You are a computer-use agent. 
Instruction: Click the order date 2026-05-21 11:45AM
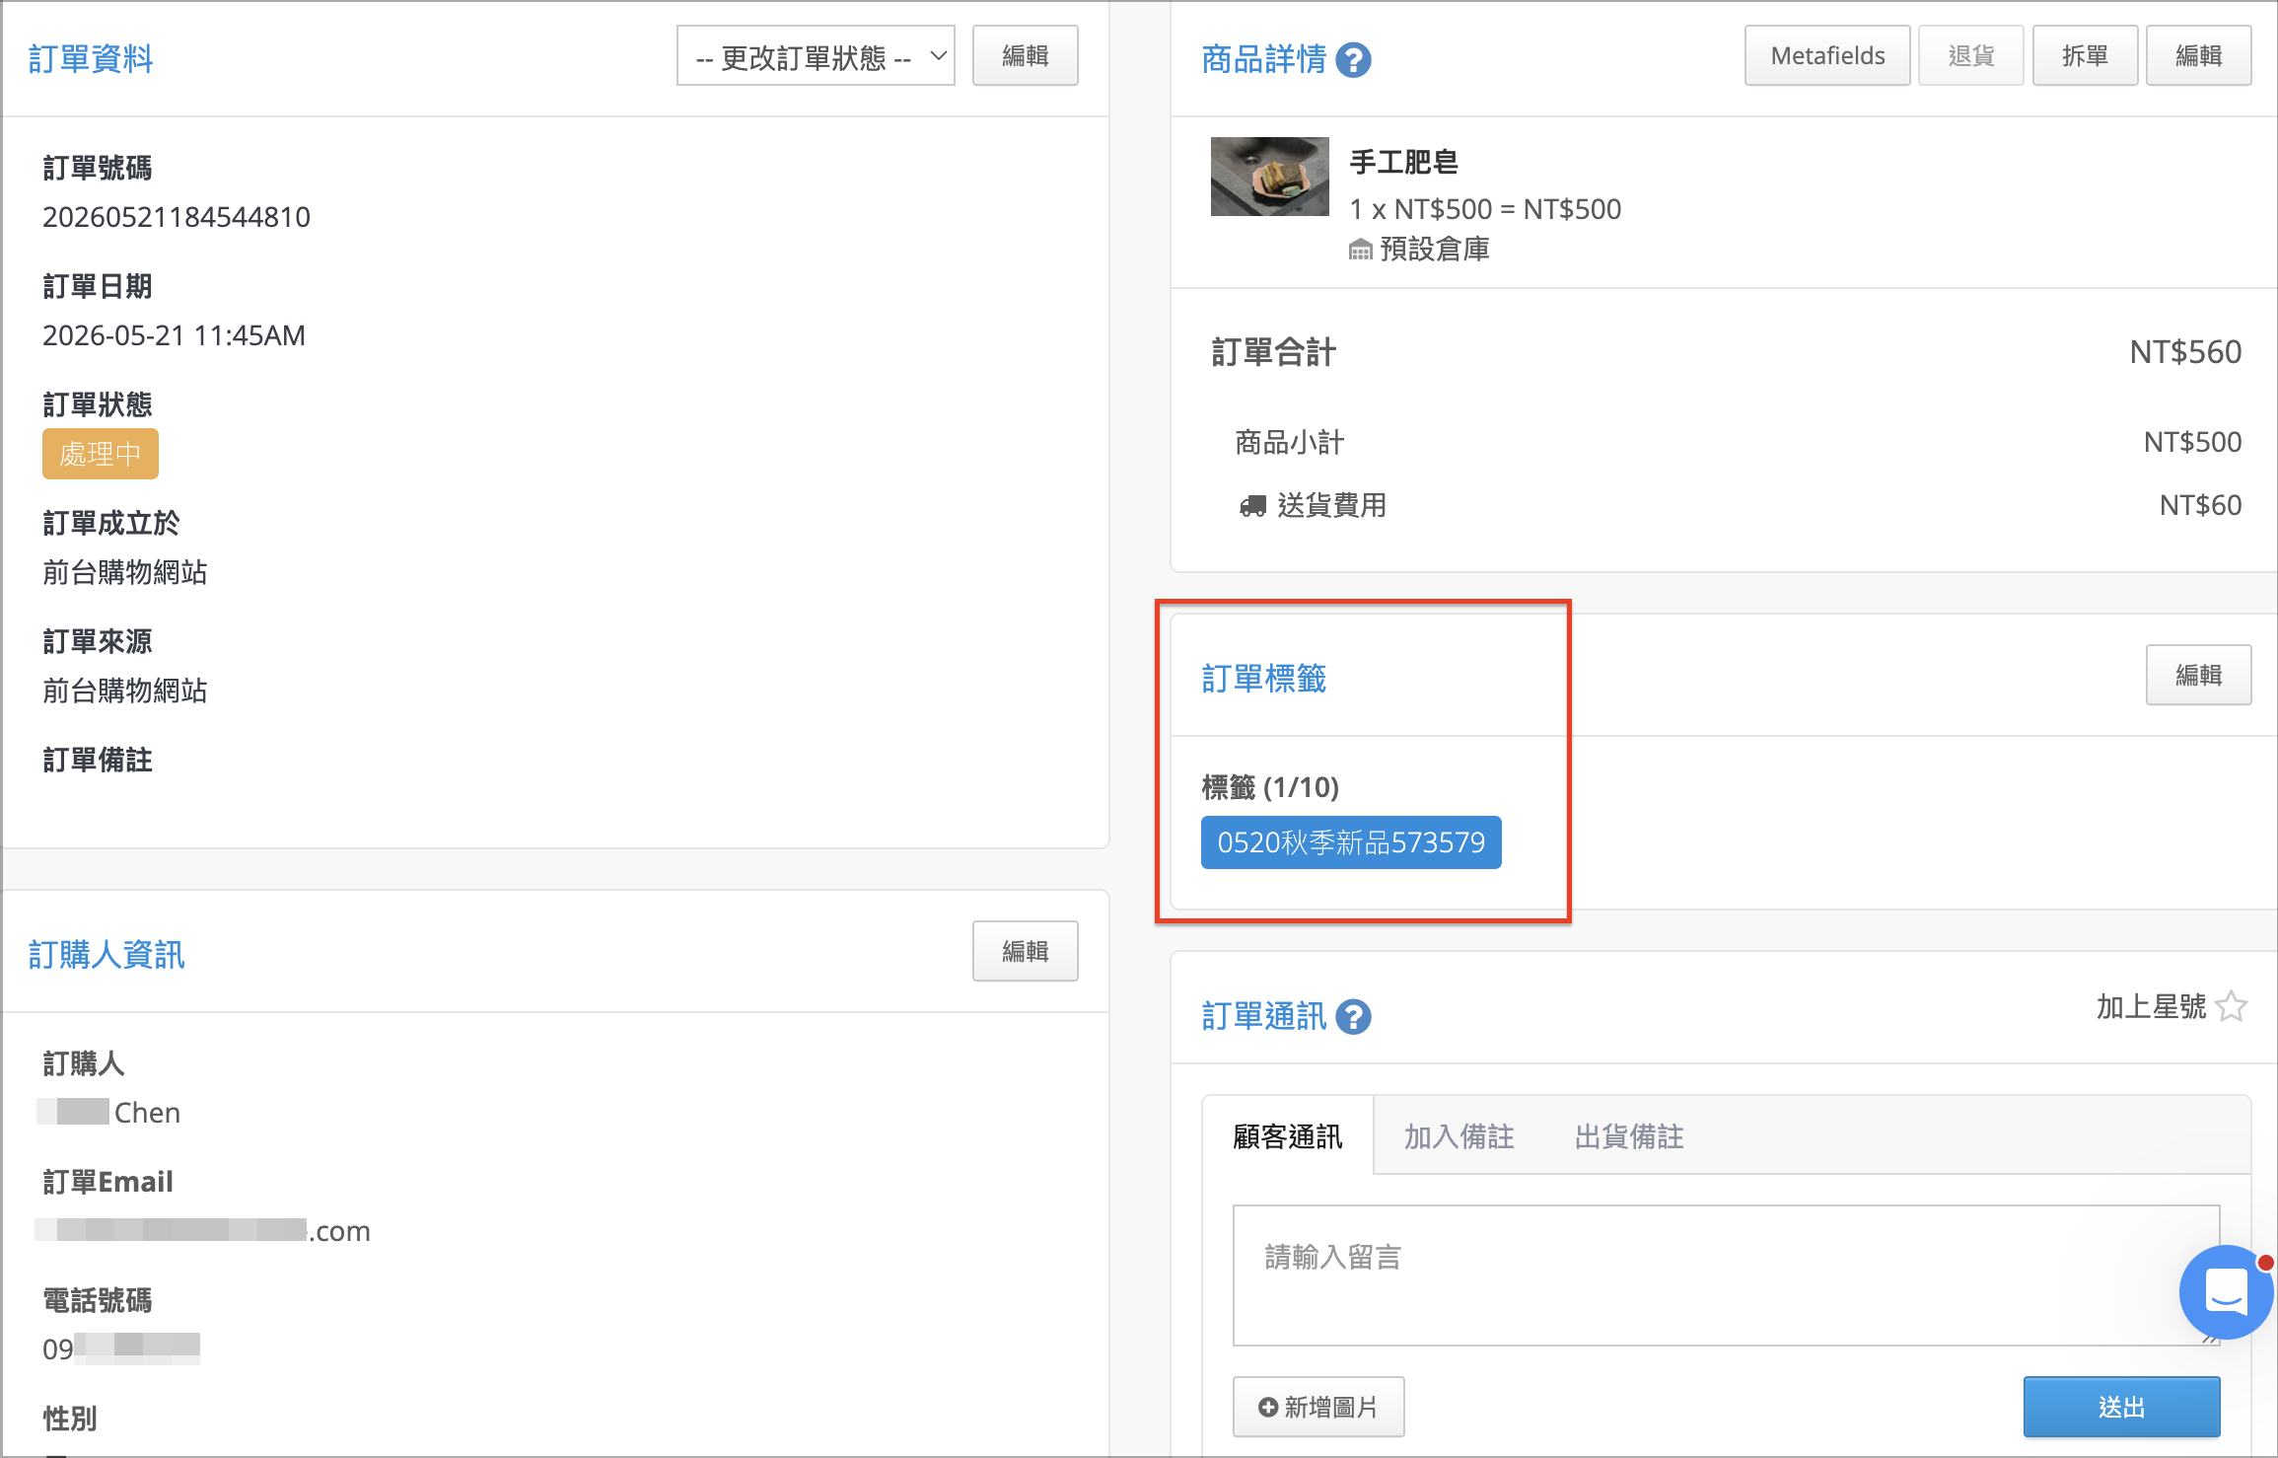pos(174,335)
